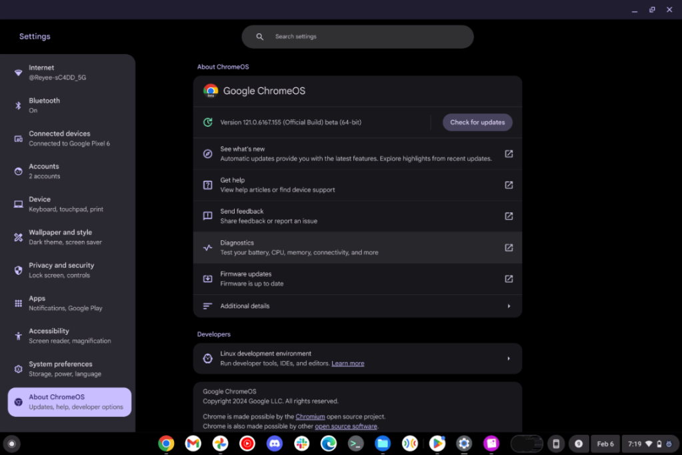Viewport: 682px width, 455px height.
Task: Click the version update status icon
Action: click(207, 122)
